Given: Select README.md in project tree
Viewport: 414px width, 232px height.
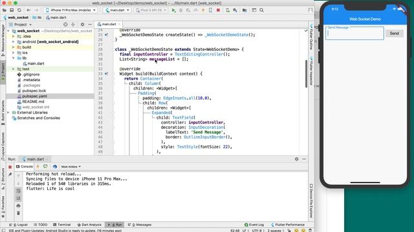Looking at the screenshot, I should coord(33,102).
